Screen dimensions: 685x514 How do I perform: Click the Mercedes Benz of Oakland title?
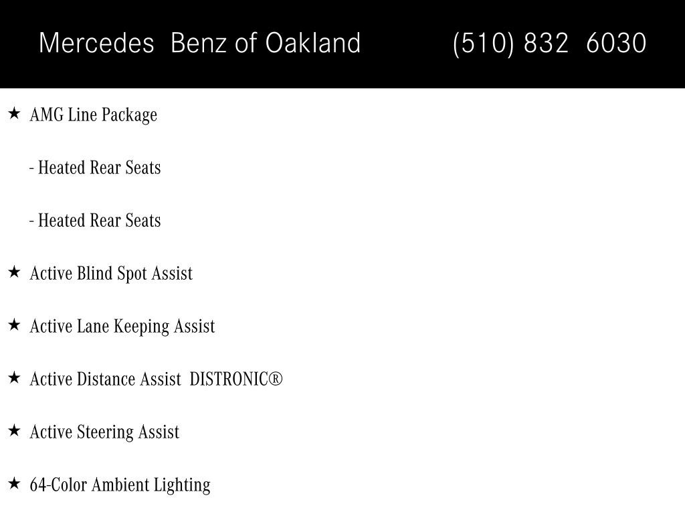click(x=199, y=43)
